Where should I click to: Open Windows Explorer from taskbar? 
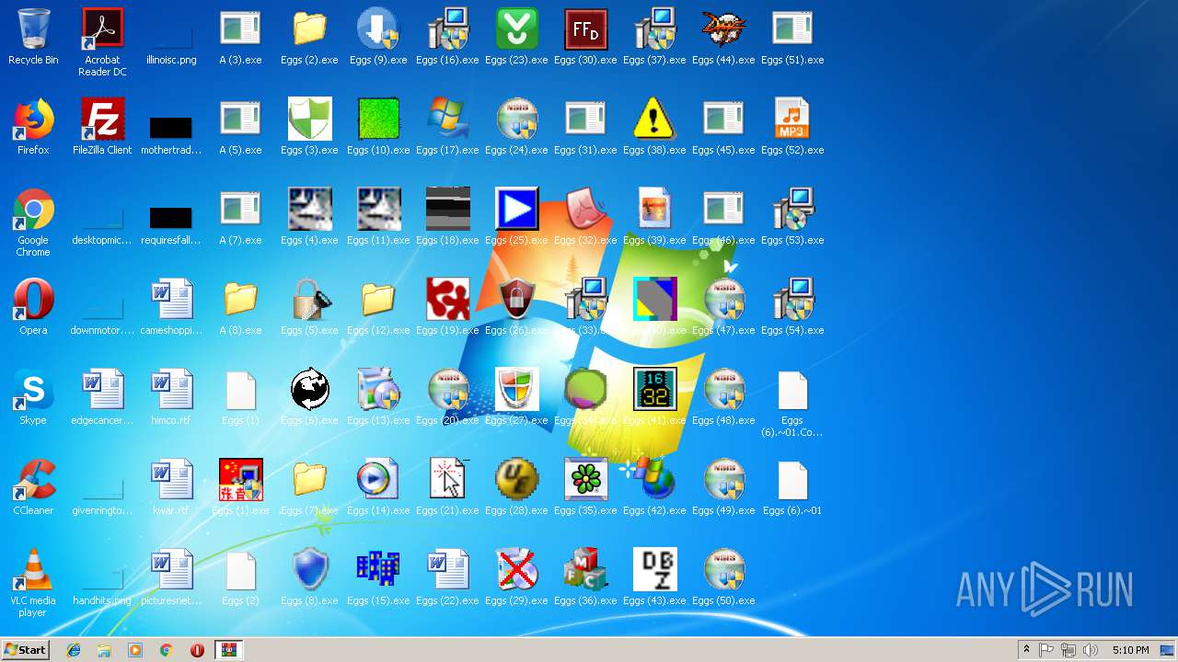[x=104, y=650]
